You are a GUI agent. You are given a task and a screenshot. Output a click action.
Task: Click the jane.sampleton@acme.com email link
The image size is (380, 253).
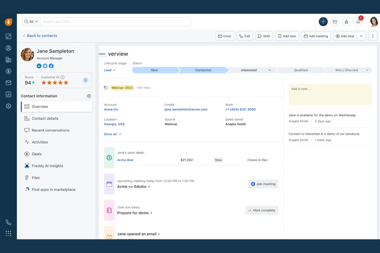[x=186, y=109]
